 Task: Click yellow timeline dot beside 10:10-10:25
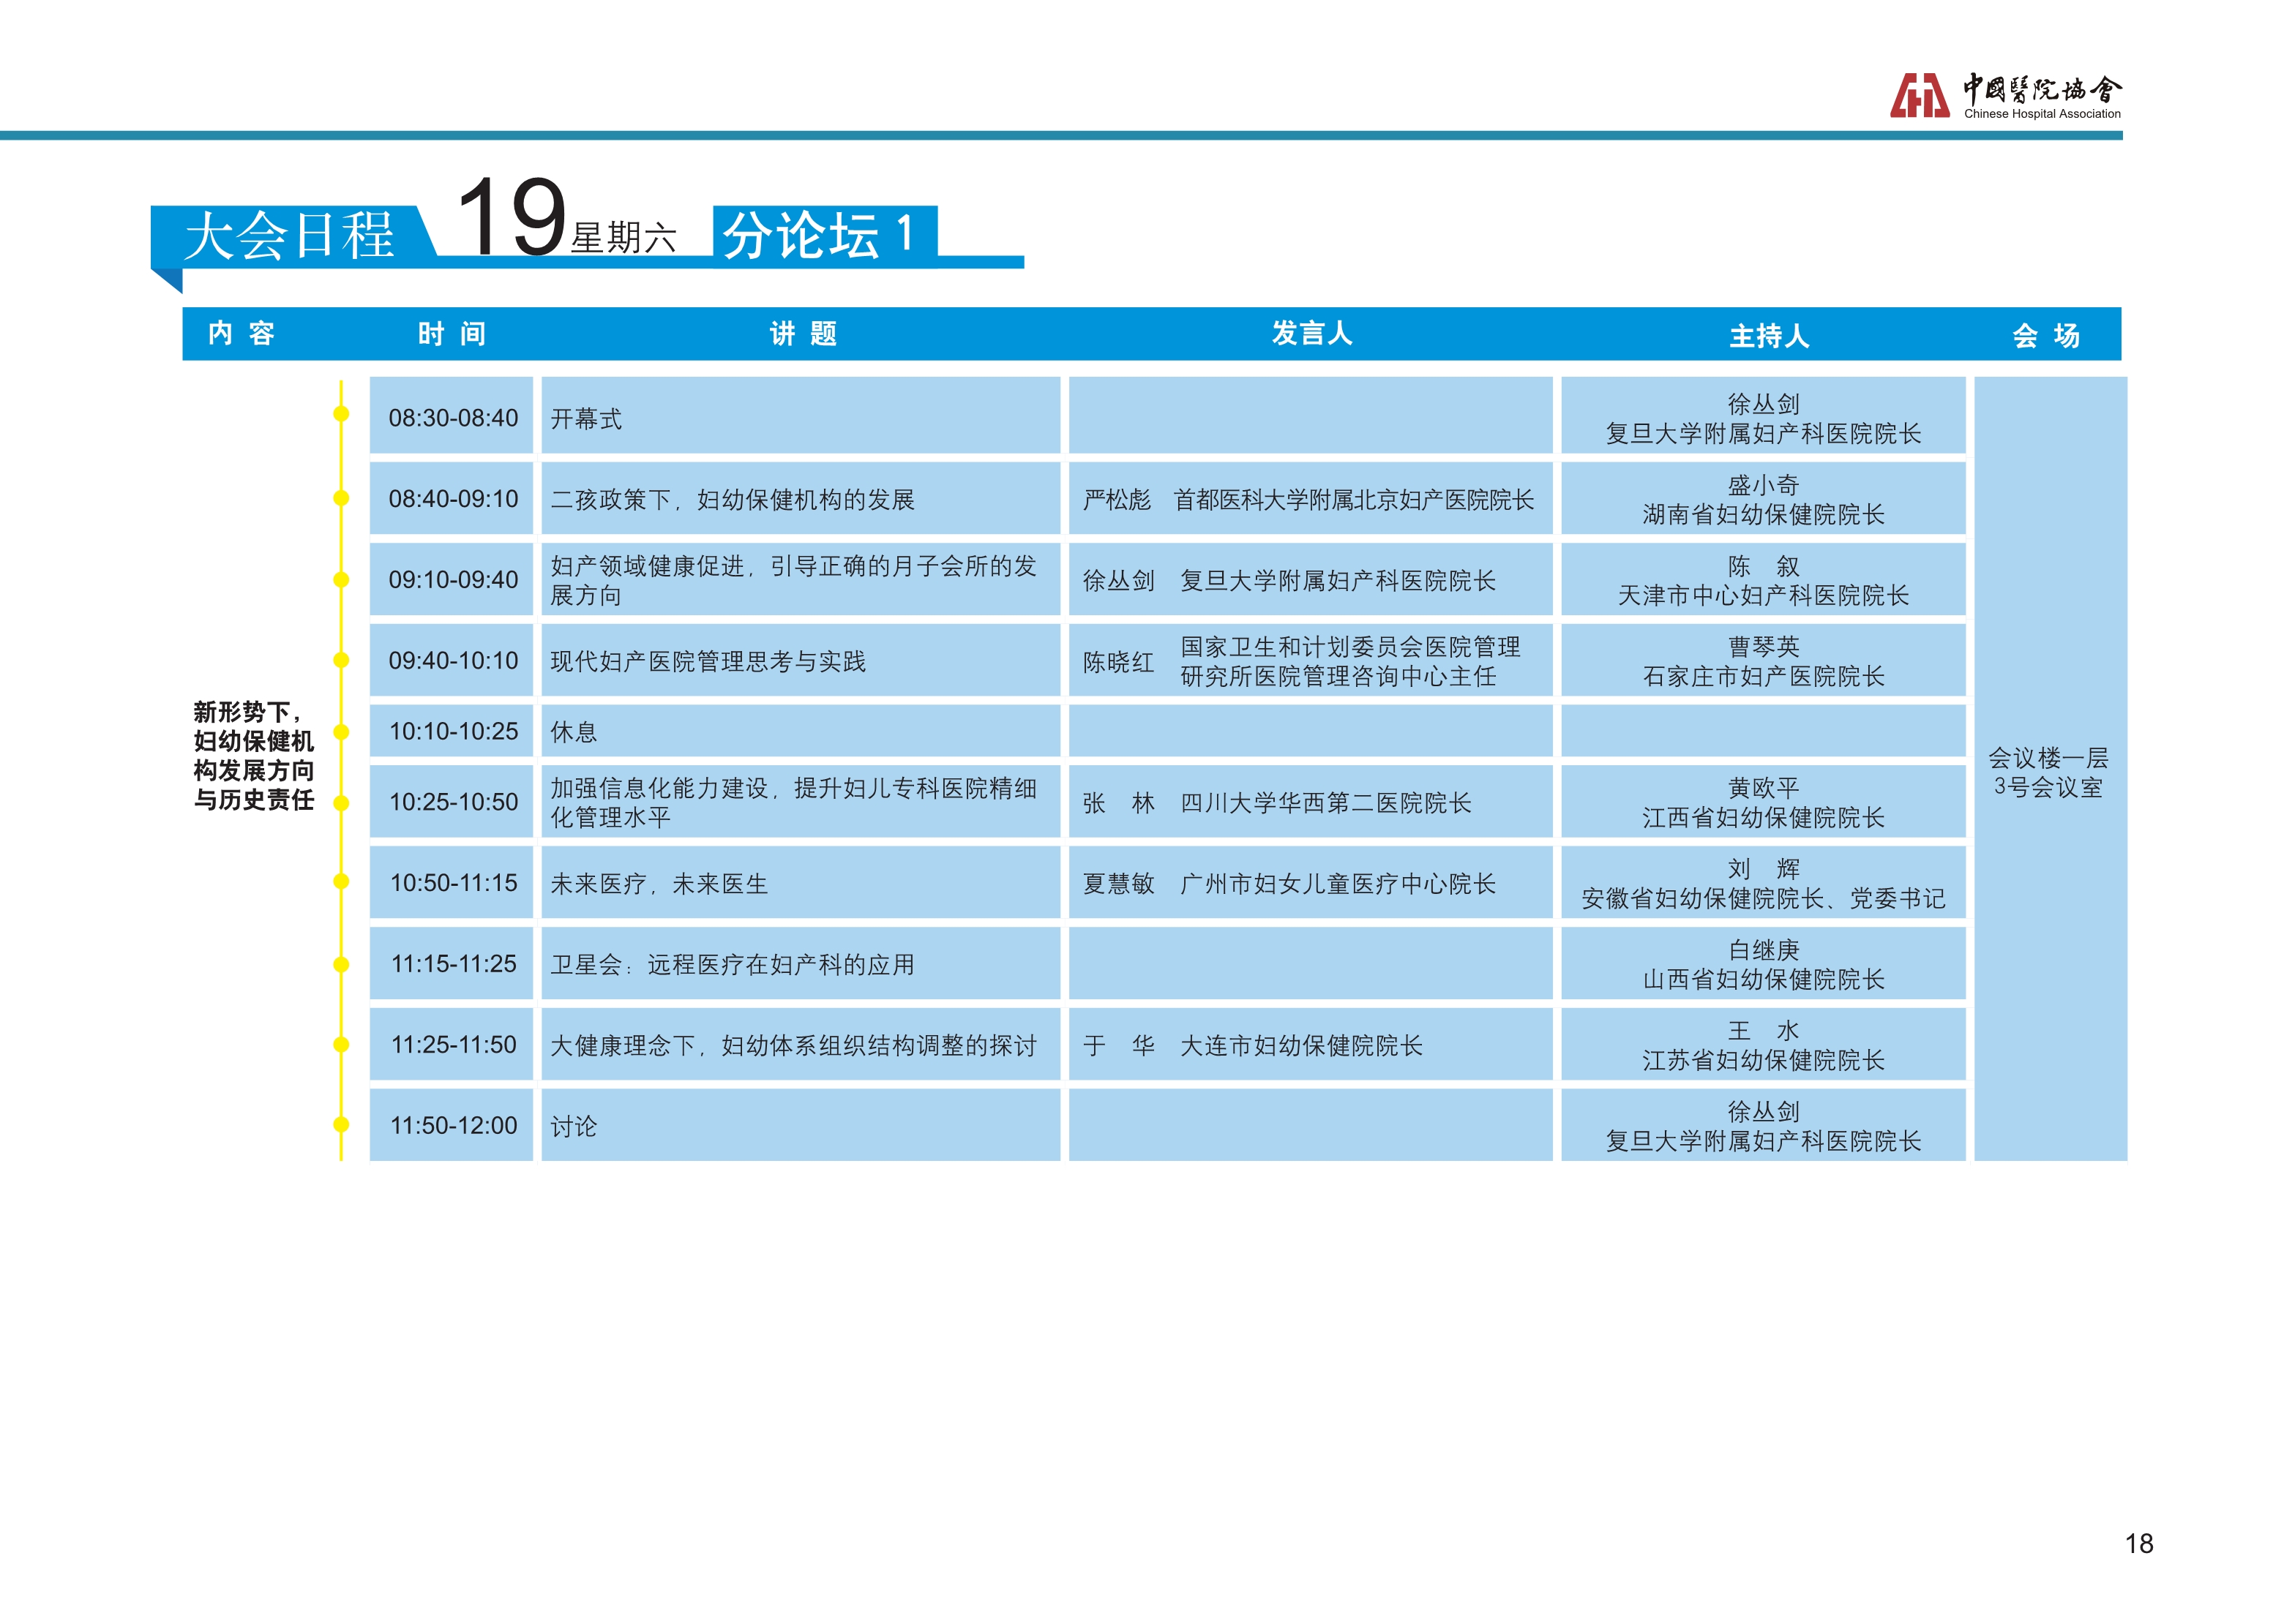(341, 732)
